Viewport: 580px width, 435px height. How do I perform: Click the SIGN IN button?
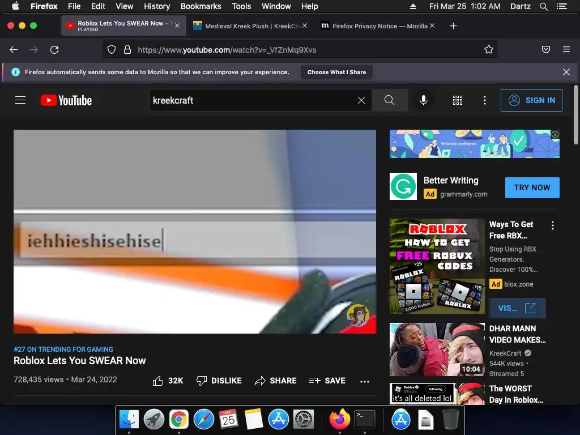[531, 100]
